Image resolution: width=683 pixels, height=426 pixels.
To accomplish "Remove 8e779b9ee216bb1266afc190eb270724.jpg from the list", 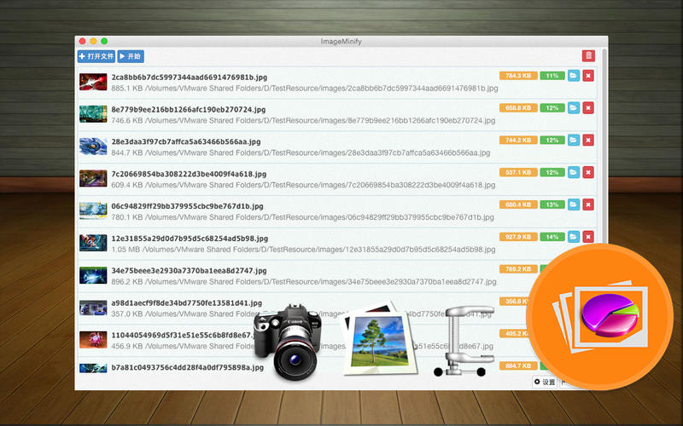I will 588,108.
